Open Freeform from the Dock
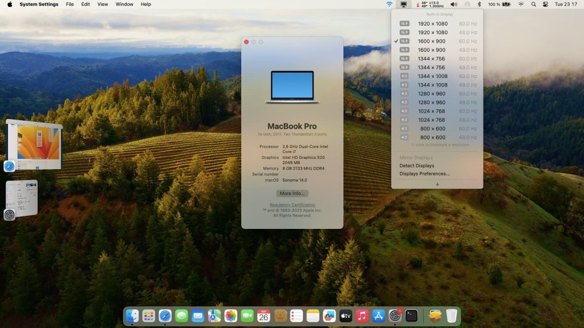The image size is (584, 328). (330, 315)
